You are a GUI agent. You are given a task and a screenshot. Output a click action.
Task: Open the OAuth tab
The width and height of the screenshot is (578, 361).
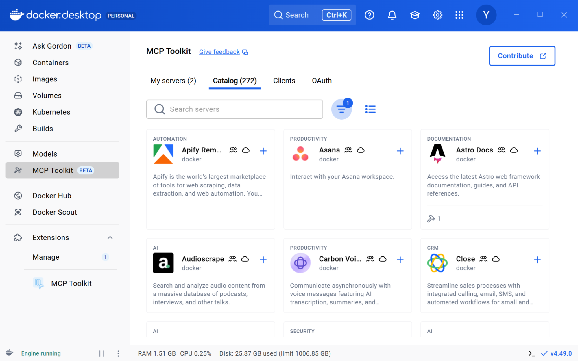(322, 81)
